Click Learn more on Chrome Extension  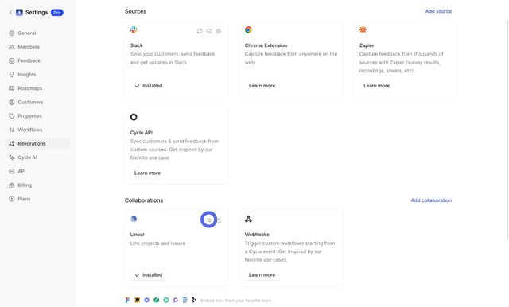click(x=262, y=86)
